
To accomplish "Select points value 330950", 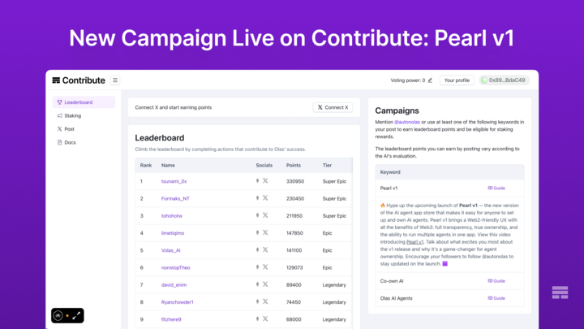I will [295, 181].
